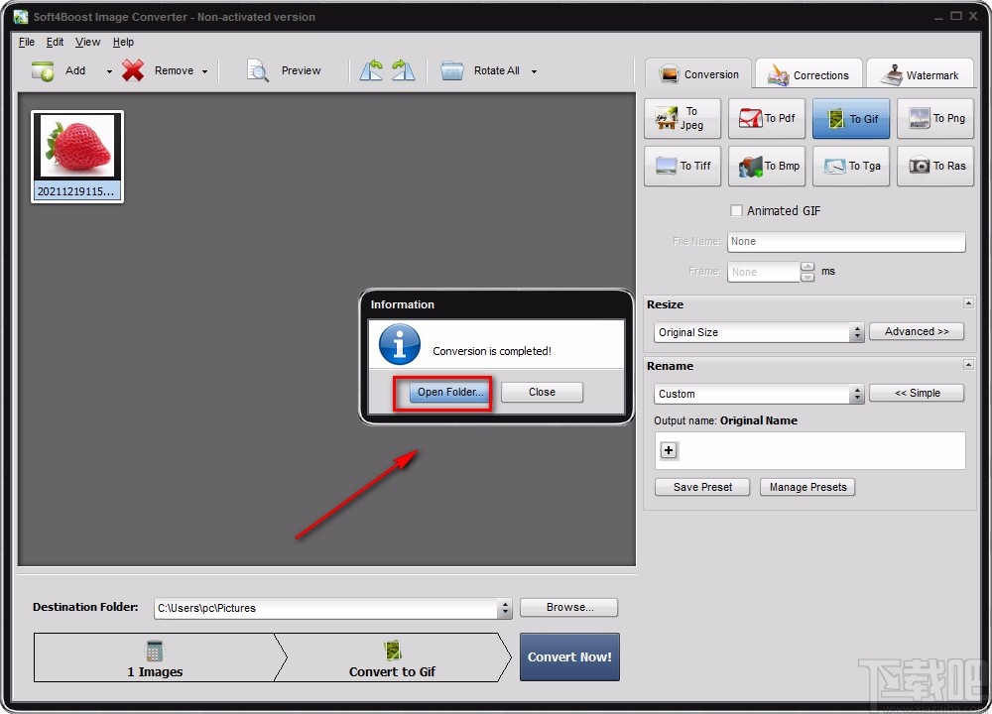Open the File menu
992x714 pixels.
[27, 42]
